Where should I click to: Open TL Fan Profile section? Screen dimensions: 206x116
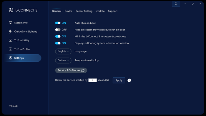19,49
